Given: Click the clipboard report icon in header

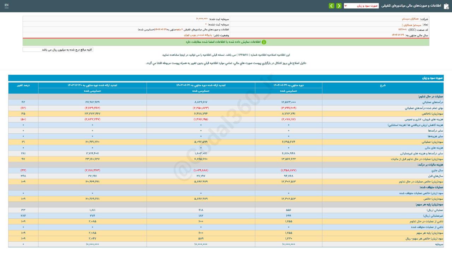Looking at the screenshot, I should [446, 6].
